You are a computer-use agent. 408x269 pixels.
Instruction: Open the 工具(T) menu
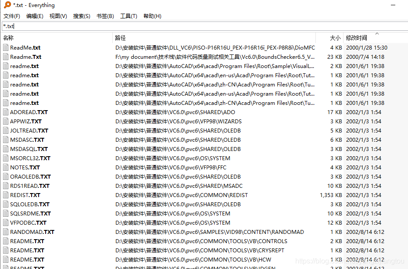129,16
